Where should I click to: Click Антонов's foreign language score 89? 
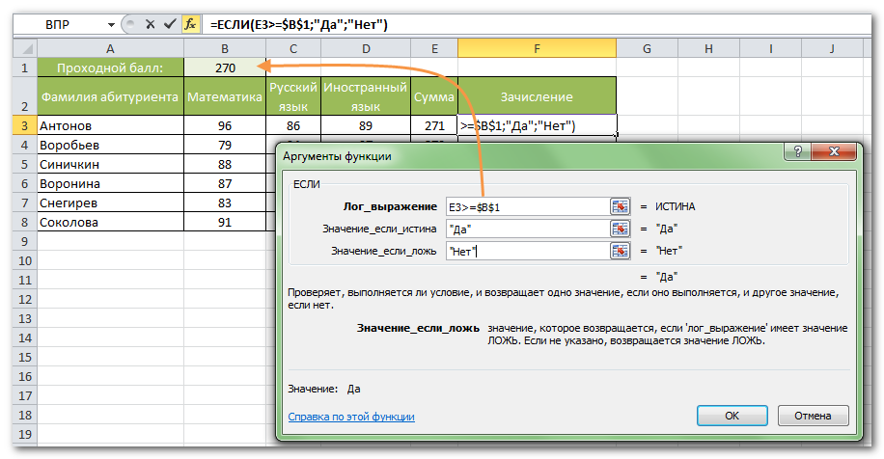[x=366, y=125]
